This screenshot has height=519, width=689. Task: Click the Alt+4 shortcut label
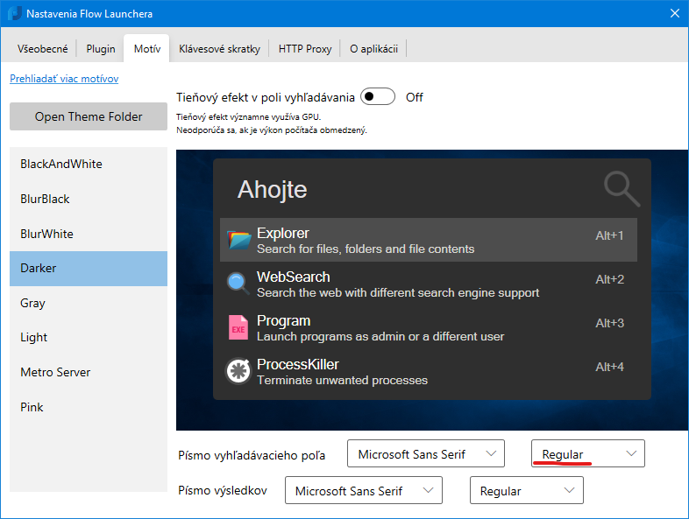click(610, 367)
